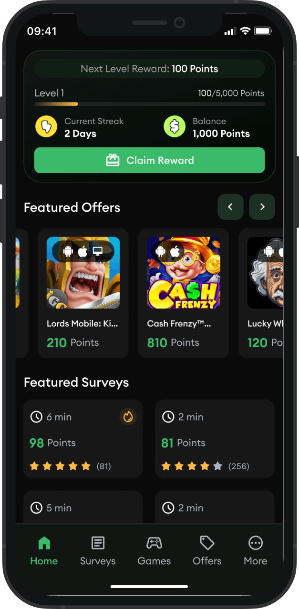Go to the Offers tab
This screenshot has width=299, height=609.
point(207,550)
